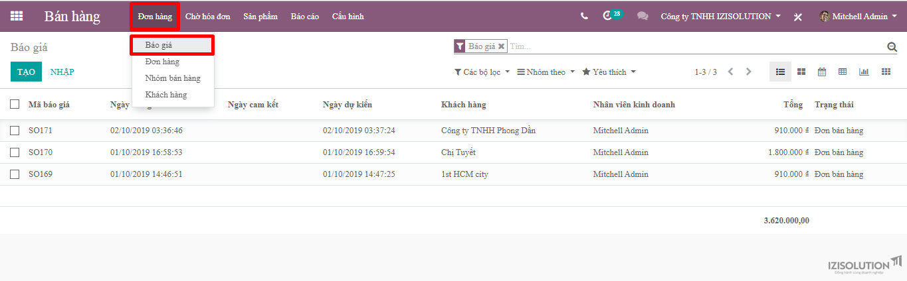Click the search magnifier icon
This screenshot has width=907, height=281.
click(x=892, y=47)
